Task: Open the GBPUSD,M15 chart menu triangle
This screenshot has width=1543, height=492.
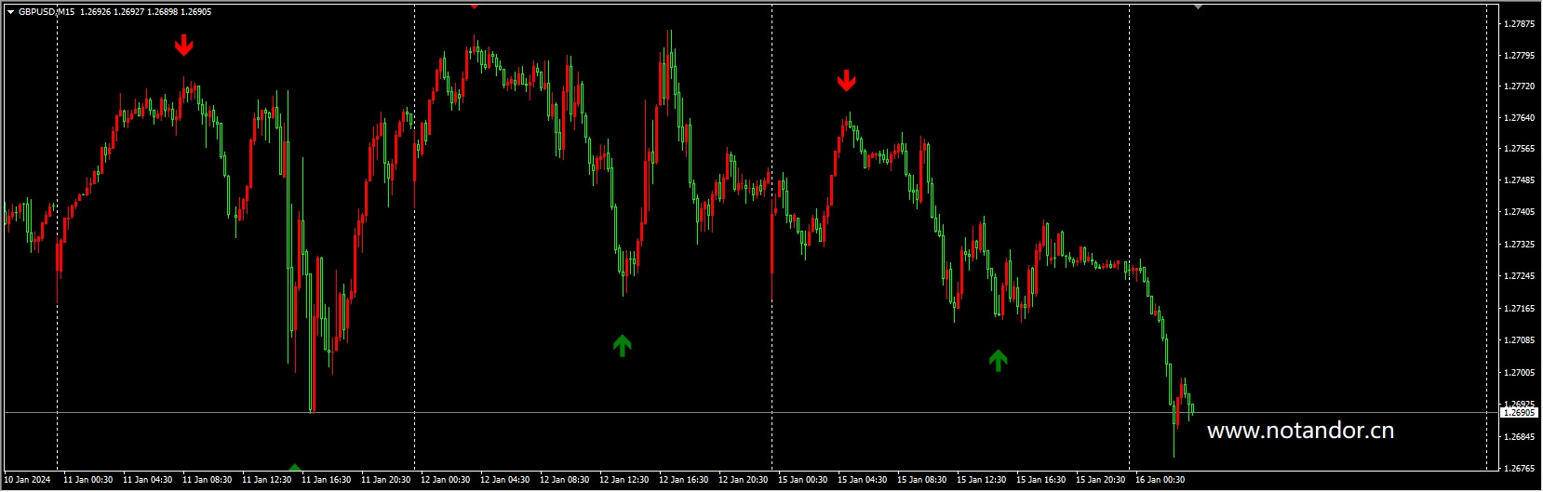Action: (x=10, y=12)
